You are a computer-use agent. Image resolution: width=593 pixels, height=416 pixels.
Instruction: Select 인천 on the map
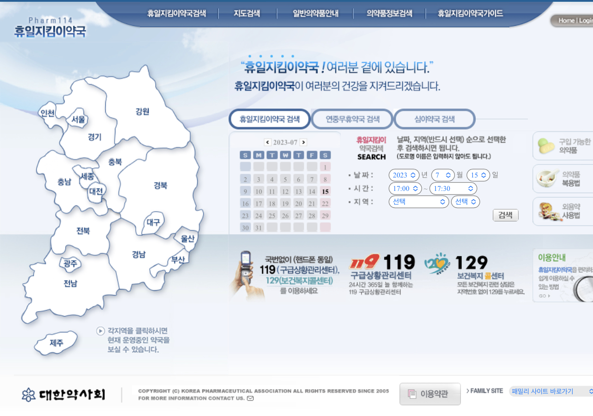point(48,113)
